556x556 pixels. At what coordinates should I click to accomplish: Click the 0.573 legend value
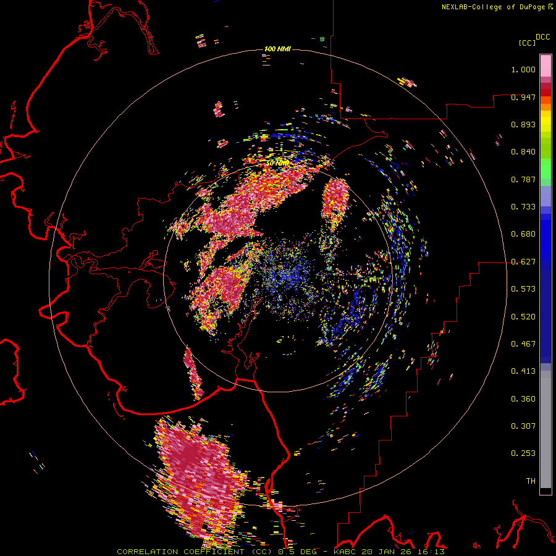coord(523,289)
